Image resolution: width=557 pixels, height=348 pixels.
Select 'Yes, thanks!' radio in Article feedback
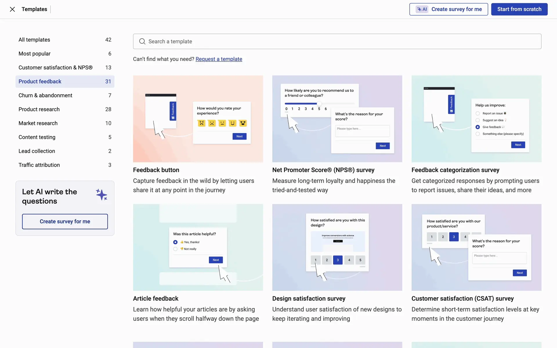point(175,242)
